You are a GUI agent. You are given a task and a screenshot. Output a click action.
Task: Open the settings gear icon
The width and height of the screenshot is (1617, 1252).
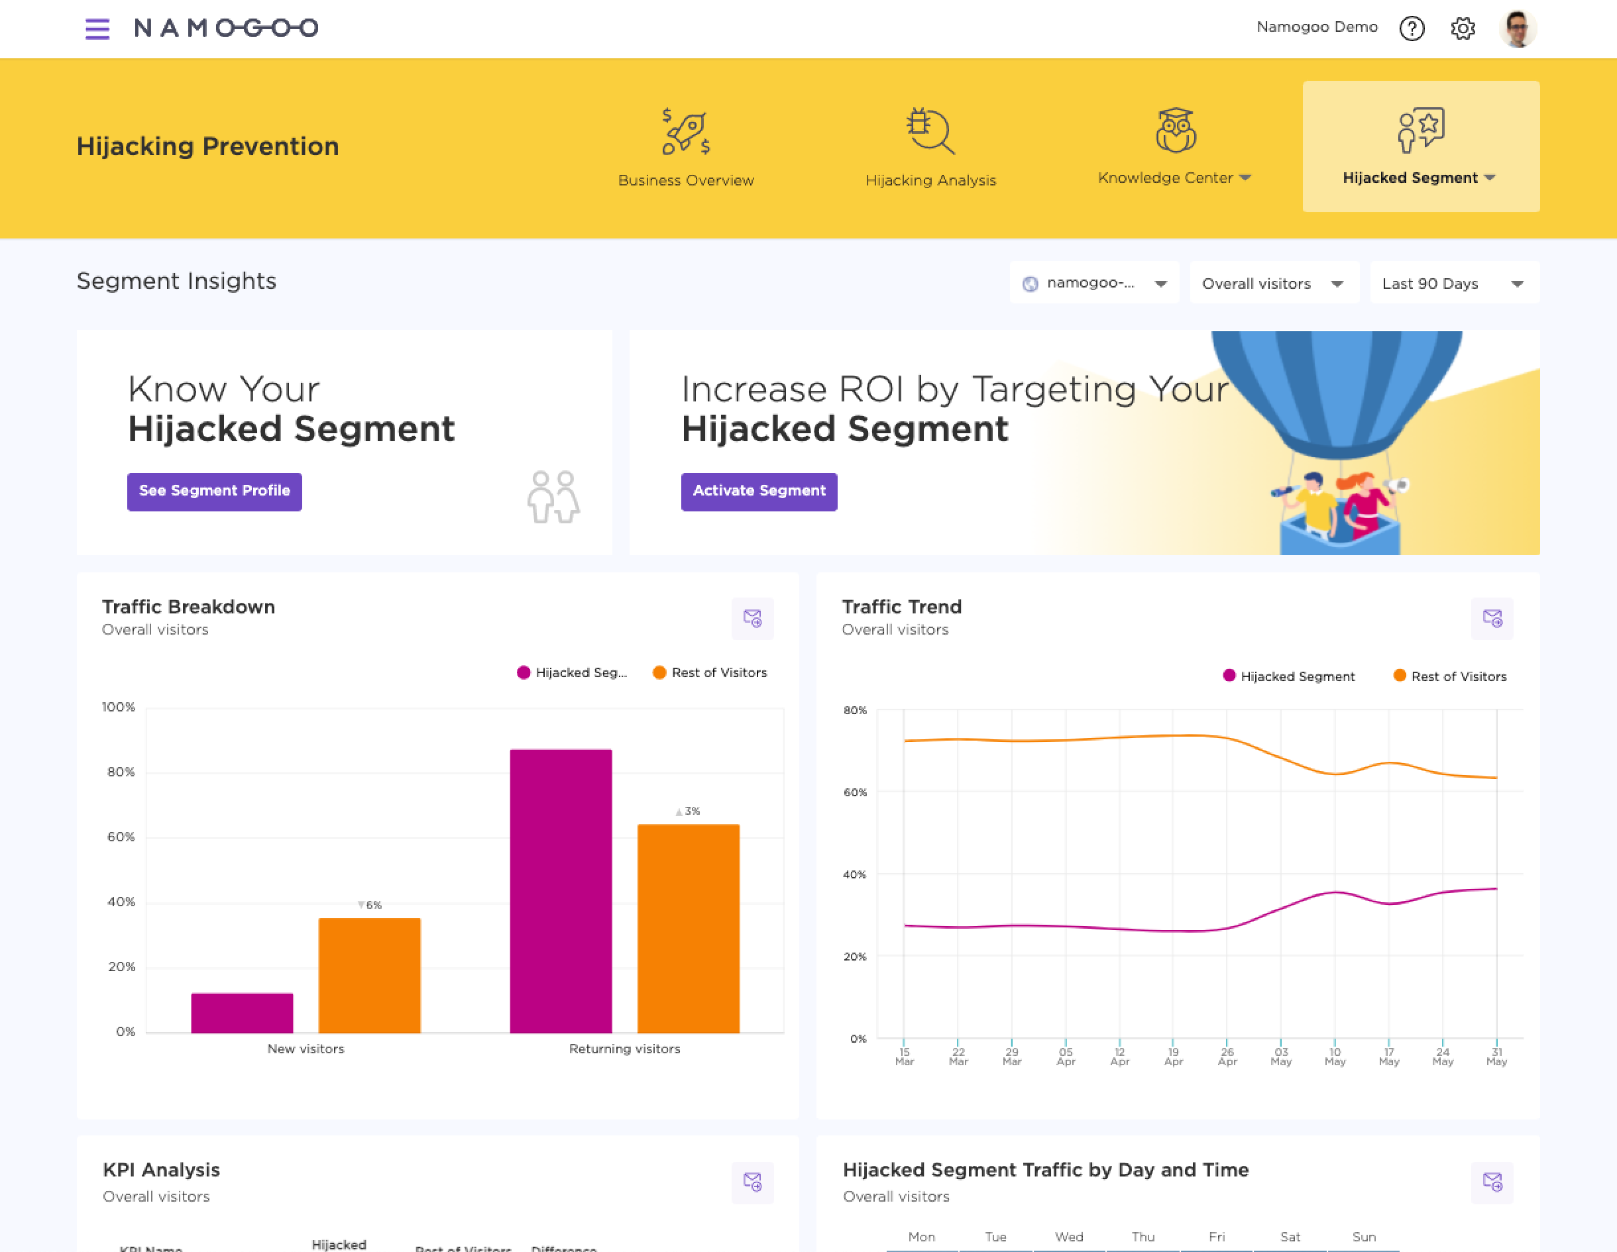pyautogui.click(x=1463, y=29)
